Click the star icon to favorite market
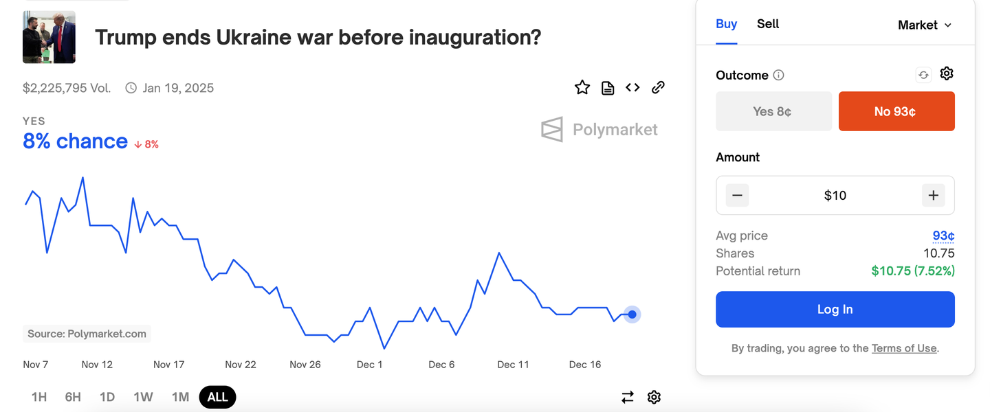Screen dimensions: 990x412 coord(582,87)
